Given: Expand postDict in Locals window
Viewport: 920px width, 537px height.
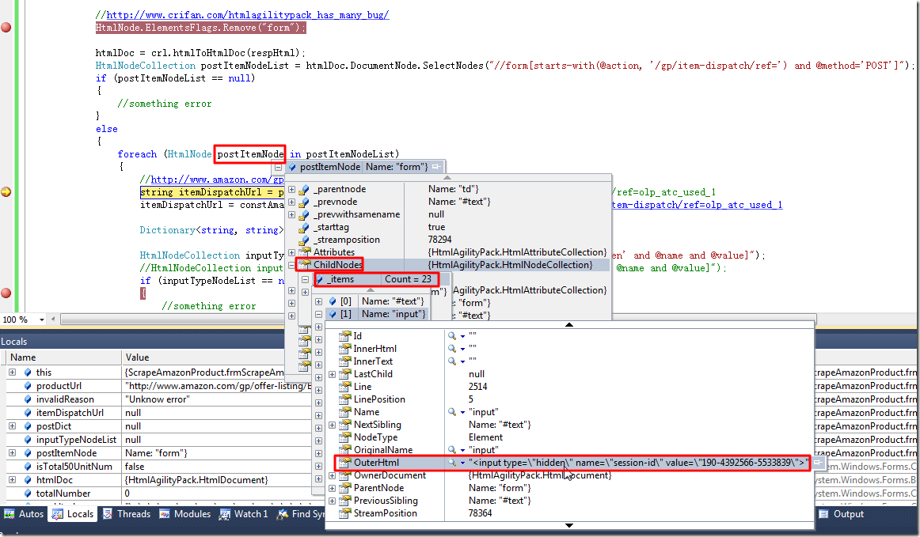Looking at the screenshot, I should [x=13, y=426].
